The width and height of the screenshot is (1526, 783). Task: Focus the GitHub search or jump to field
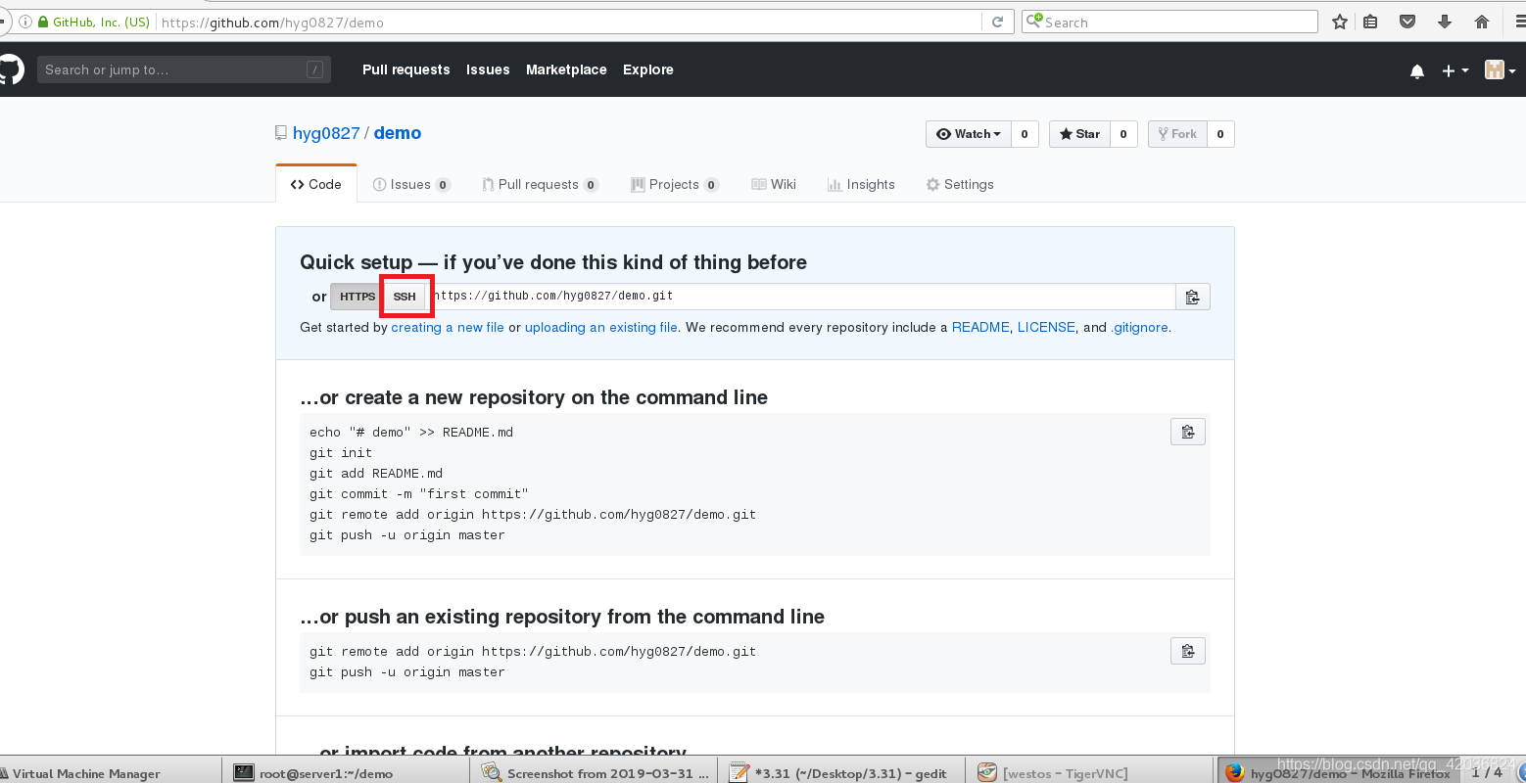pos(184,69)
